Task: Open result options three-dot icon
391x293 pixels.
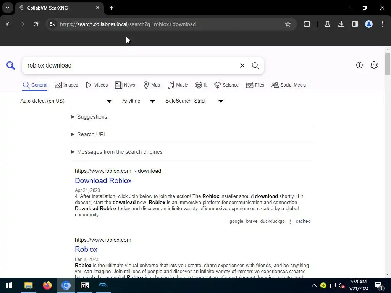Action: pyautogui.click(x=290, y=222)
